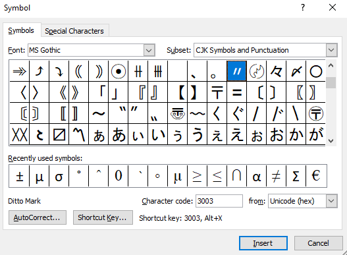Screen dimensions: 347x255
Task: Select the postal mark face symbol
Action: [178, 113]
